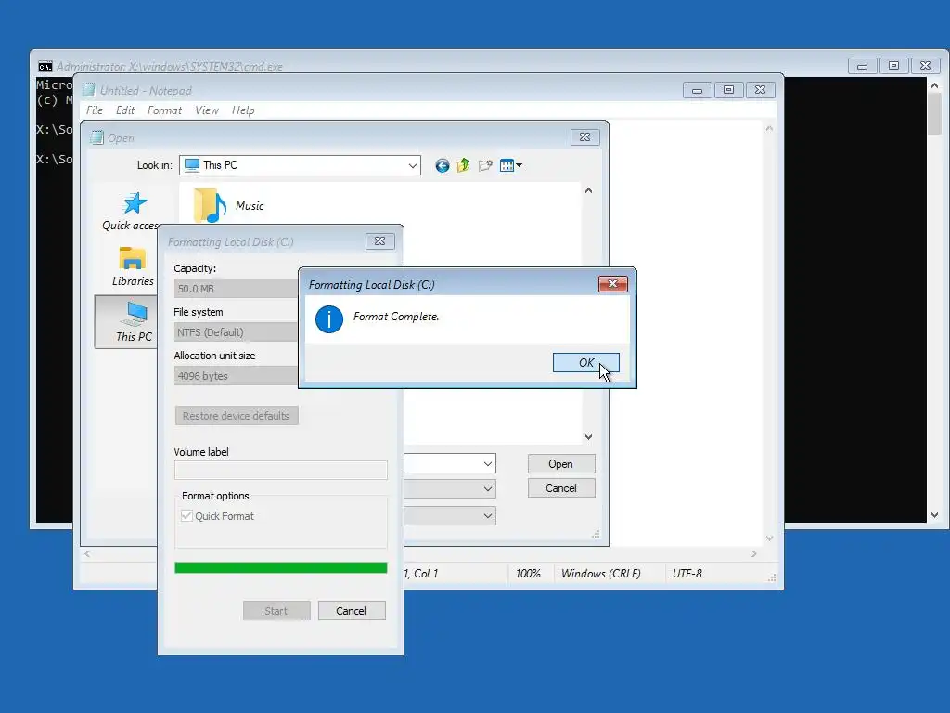Expand the file type combo box arrow
Screen dimensions: 950x713
point(488,488)
